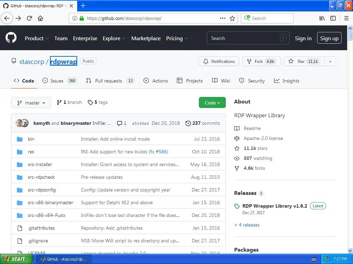The width and height of the screenshot is (353, 264).
Task: Open the Firefox hamburger menu
Action: tap(346, 18)
